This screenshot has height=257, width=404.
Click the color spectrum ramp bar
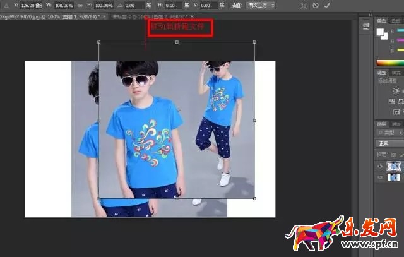pos(389,63)
